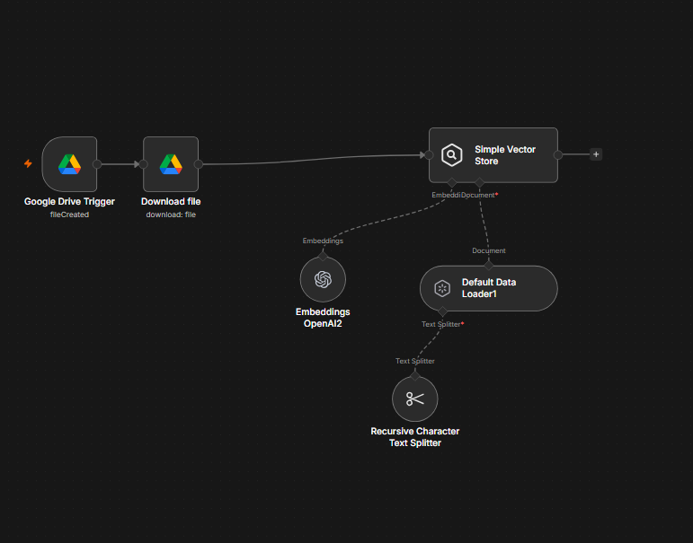Click the Embedding diamond port under Vector Store
The width and height of the screenshot is (693, 543).
(x=452, y=183)
